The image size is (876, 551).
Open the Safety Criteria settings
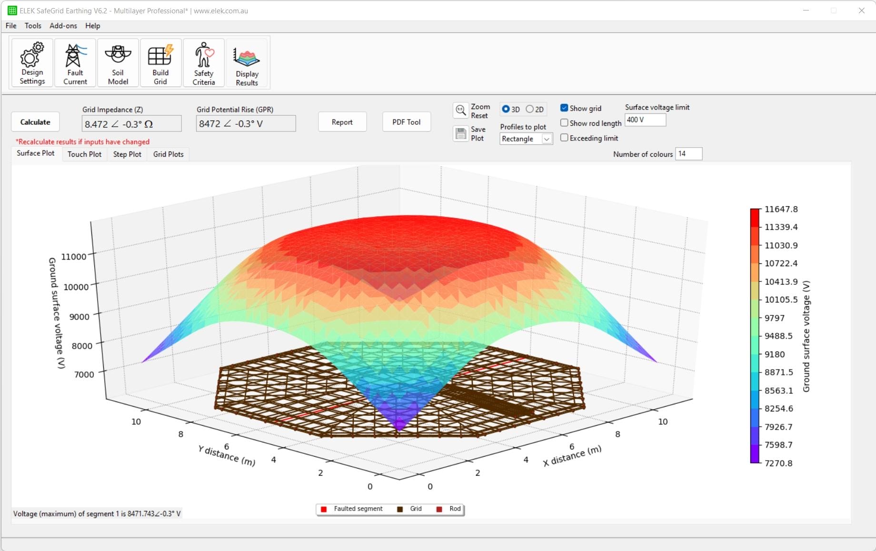tap(203, 62)
